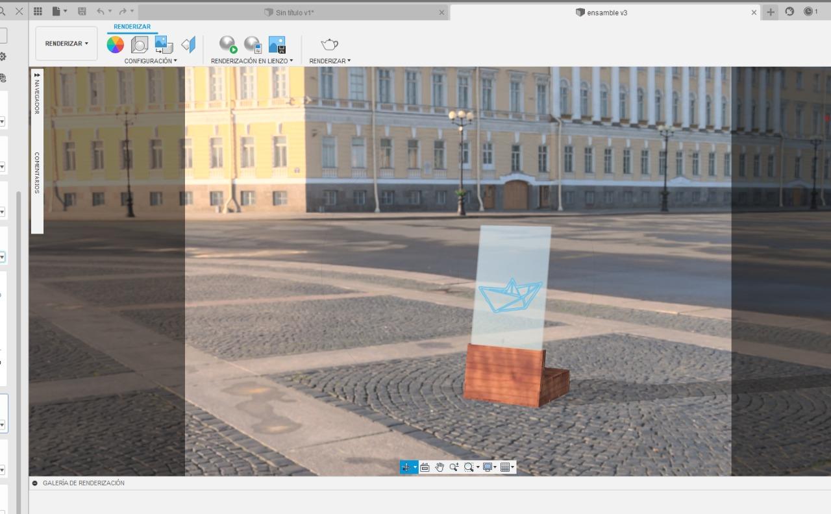Select the Zoom tool
The height and width of the screenshot is (514, 831).
[x=454, y=467]
